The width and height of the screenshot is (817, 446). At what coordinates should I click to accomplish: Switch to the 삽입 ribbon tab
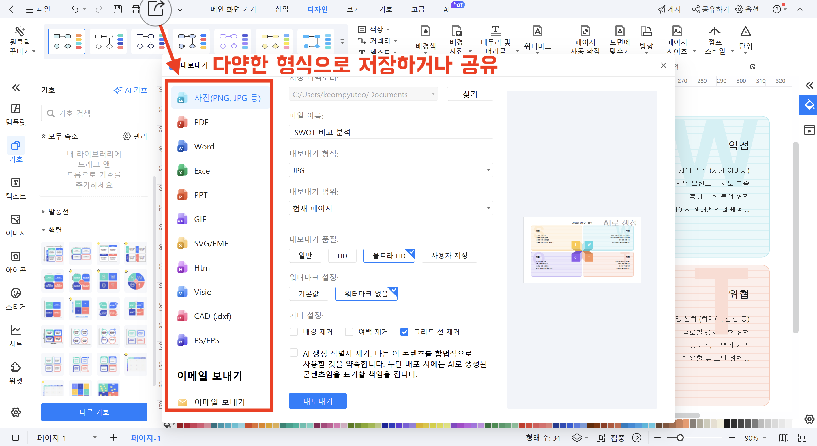[282, 9]
